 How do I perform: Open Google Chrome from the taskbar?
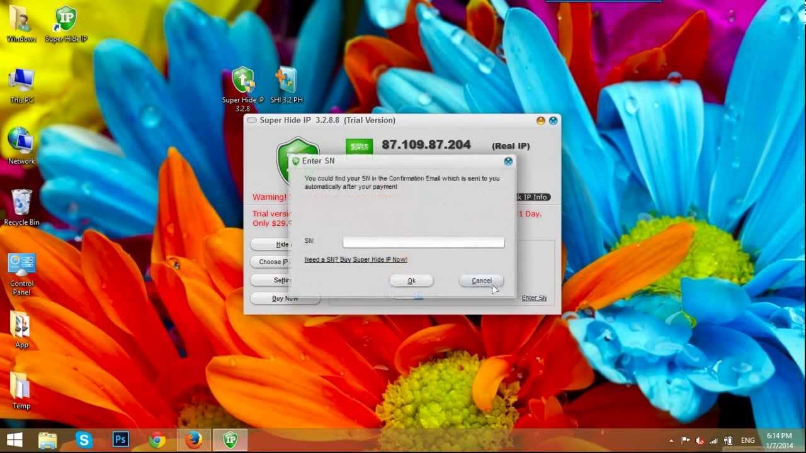click(x=157, y=440)
